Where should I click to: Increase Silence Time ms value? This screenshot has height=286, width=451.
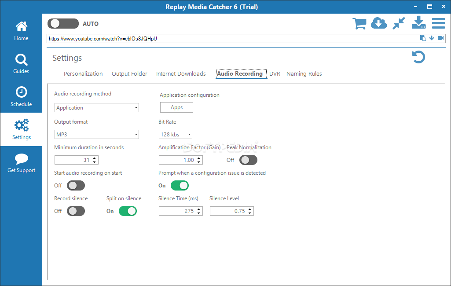(x=199, y=209)
